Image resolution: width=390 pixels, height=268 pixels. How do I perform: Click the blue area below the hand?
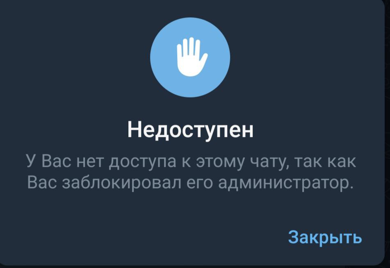(190, 86)
